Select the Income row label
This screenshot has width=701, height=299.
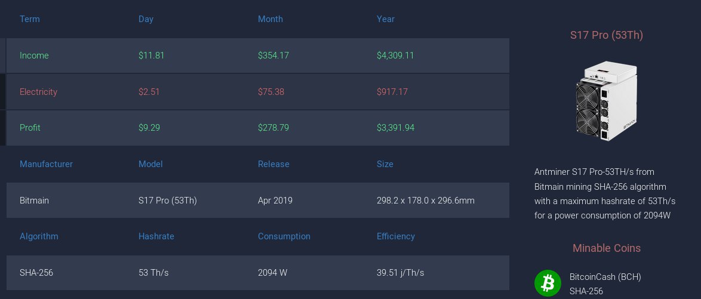34,56
